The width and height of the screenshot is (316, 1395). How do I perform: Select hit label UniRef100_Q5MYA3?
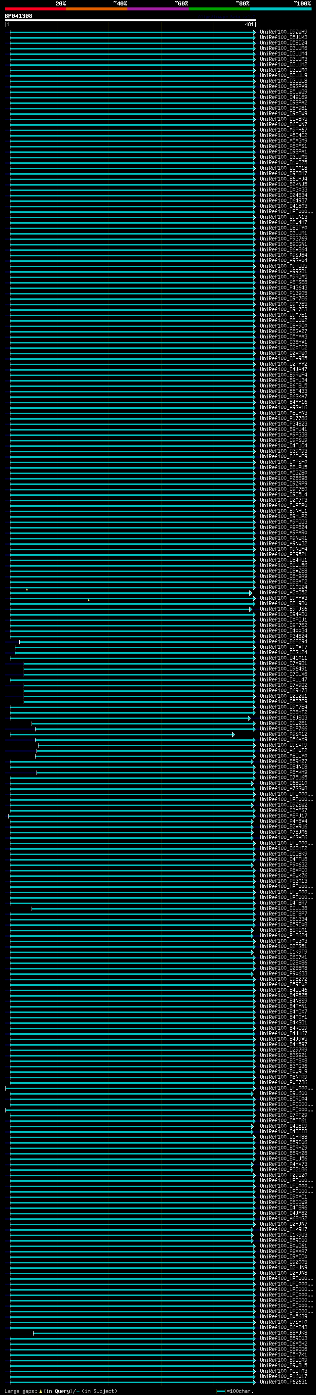283,337
